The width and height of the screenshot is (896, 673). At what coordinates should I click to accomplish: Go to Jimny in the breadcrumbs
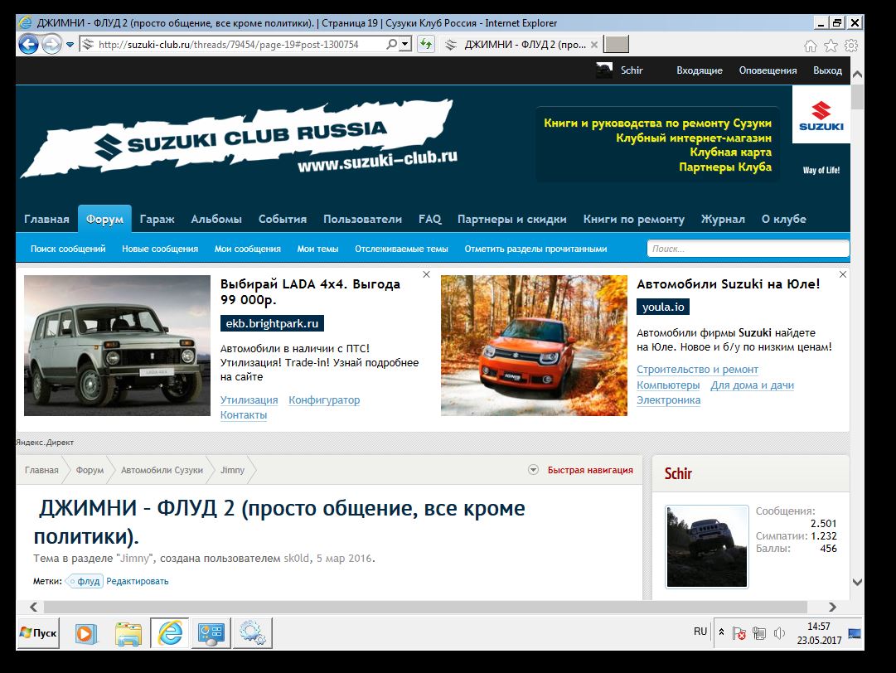click(x=232, y=470)
